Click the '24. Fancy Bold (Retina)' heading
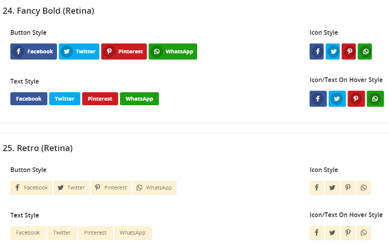 pyautogui.click(x=49, y=11)
